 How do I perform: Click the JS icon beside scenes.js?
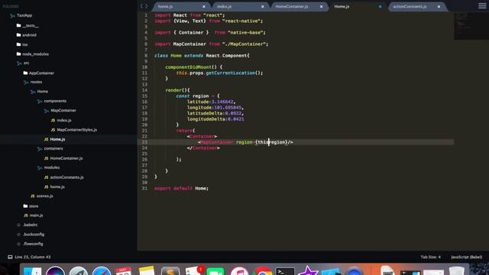coord(32,196)
